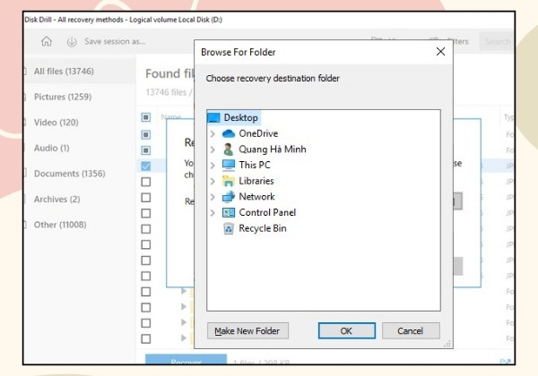Click the Save session as... label
Screen dimensions: 538x376
point(115,41)
